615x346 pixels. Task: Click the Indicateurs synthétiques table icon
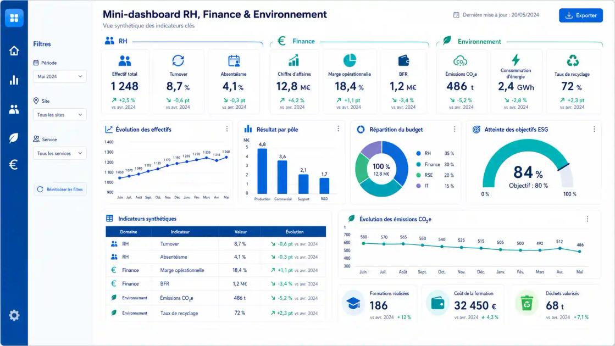(x=109, y=219)
